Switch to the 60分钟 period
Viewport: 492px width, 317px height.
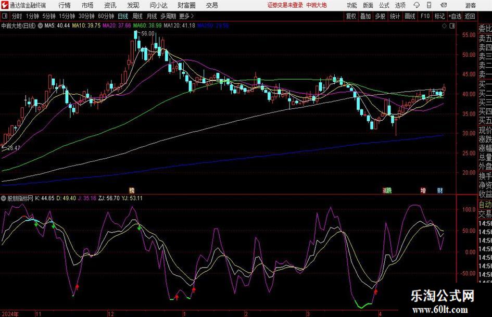pyautogui.click(x=106, y=16)
